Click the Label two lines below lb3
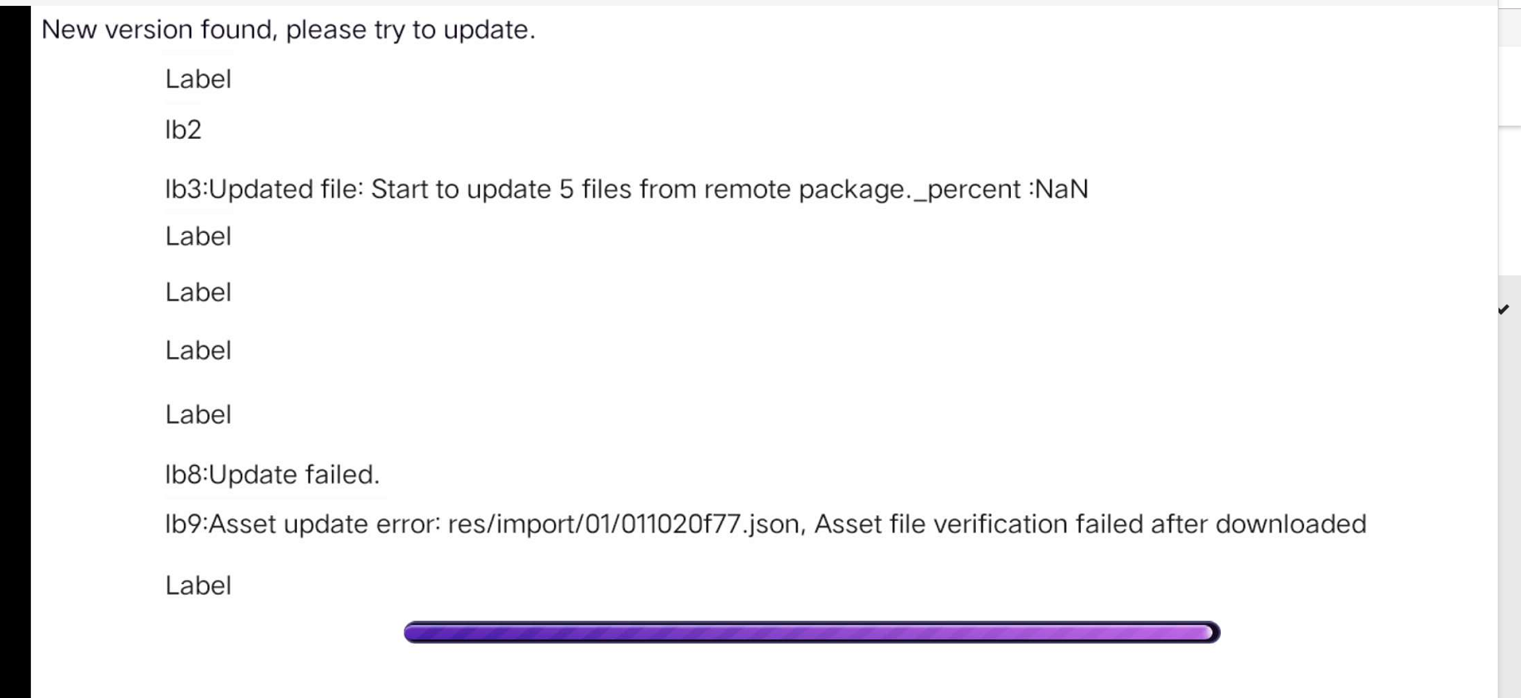 (198, 293)
